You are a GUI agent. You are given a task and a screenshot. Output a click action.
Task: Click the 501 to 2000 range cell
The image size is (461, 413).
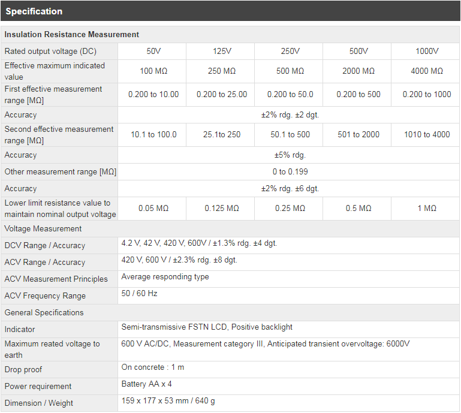click(358, 135)
